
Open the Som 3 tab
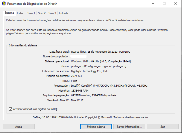(x=52, y=13)
